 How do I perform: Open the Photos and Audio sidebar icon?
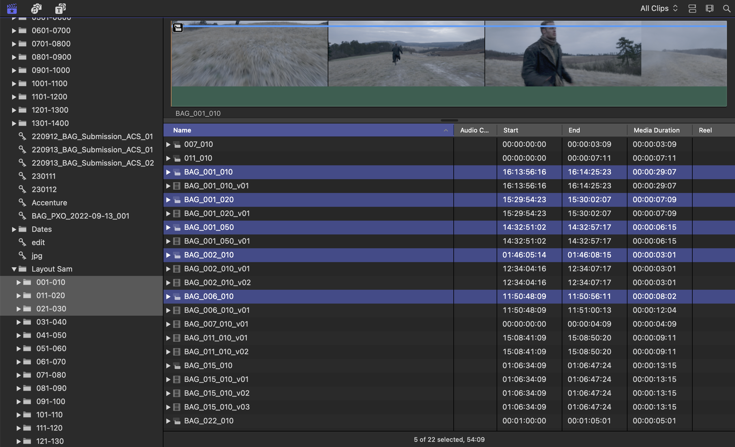click(x=36, y=8)
